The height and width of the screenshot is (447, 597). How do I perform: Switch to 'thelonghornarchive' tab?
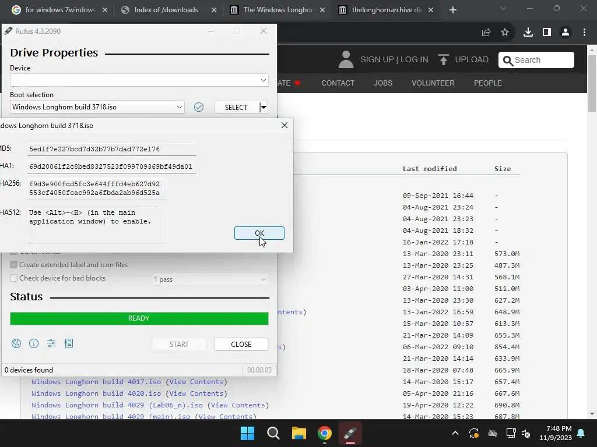[387, 10]
